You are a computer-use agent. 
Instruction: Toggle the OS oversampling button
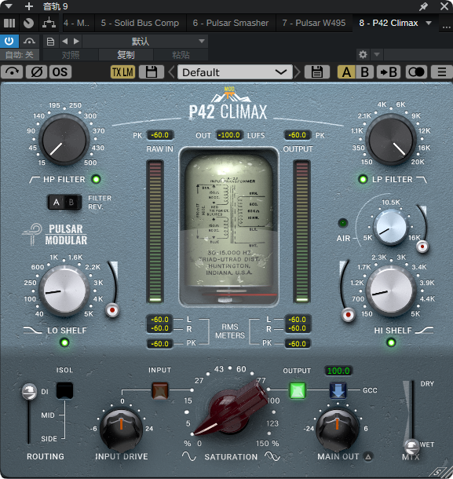tap(60, 72)
